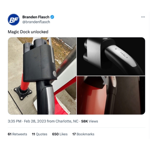
Task: Click the TESLA logo on charger handle
Action: click(x=124, y=55)
